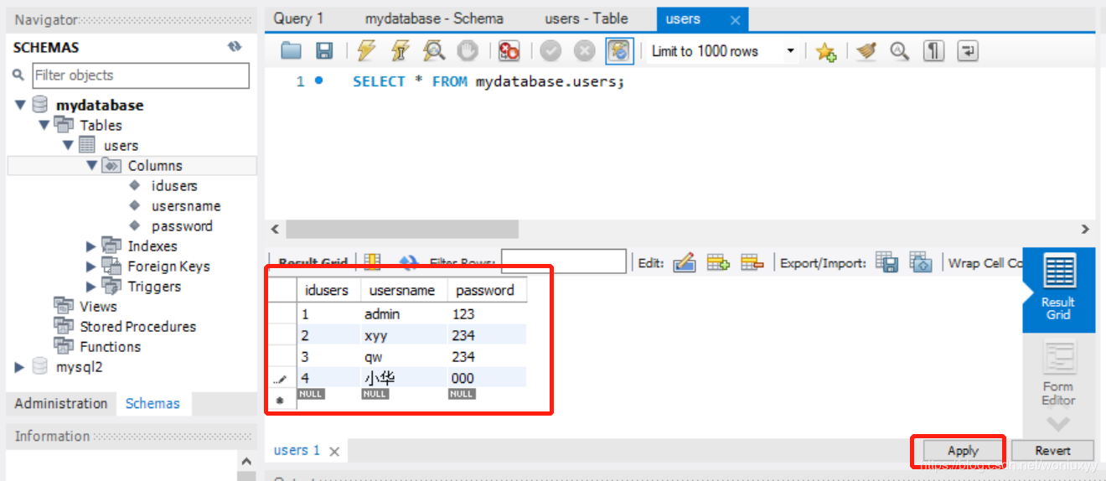1106x481 pixels.
Task: Collapse the mydatabase schema node
Action: pyautogui.click(x=20, y=106)
